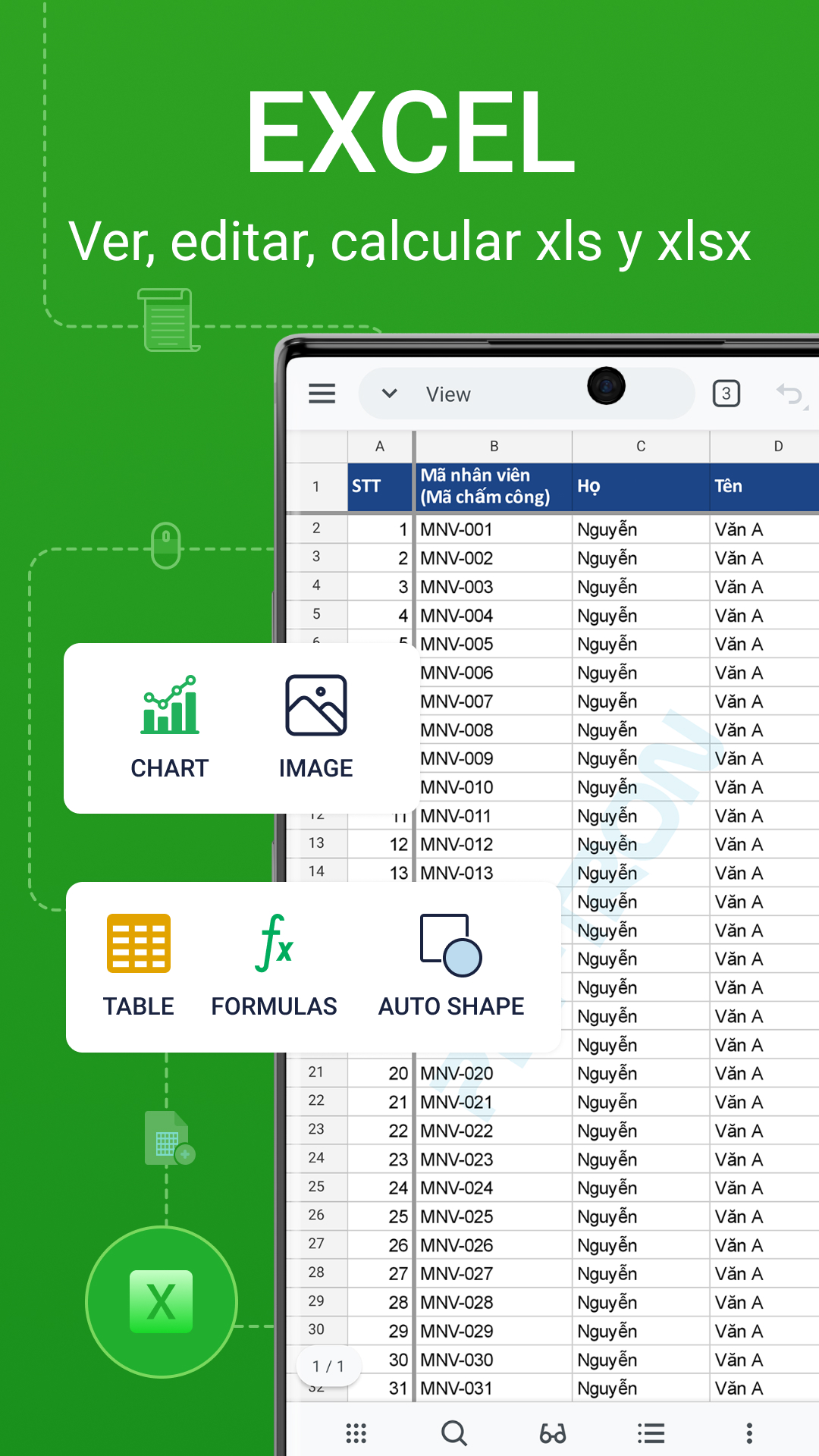Viewport: 819px width, 1456px height.
Task: Tap the scroll document icon near top
Action: click(x=169, y=319)
